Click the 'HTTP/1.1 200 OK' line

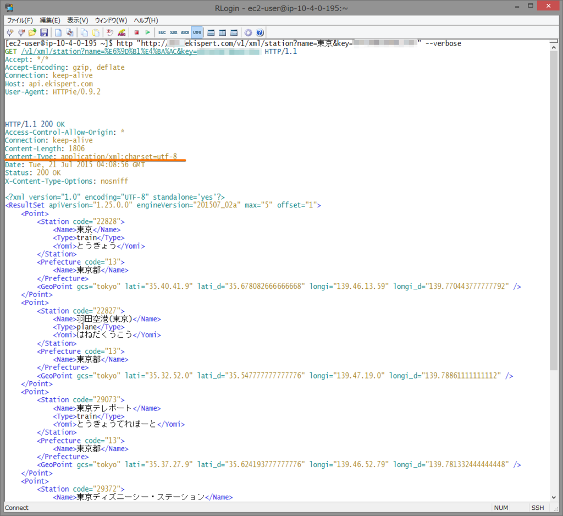click(x=35, y=124)
